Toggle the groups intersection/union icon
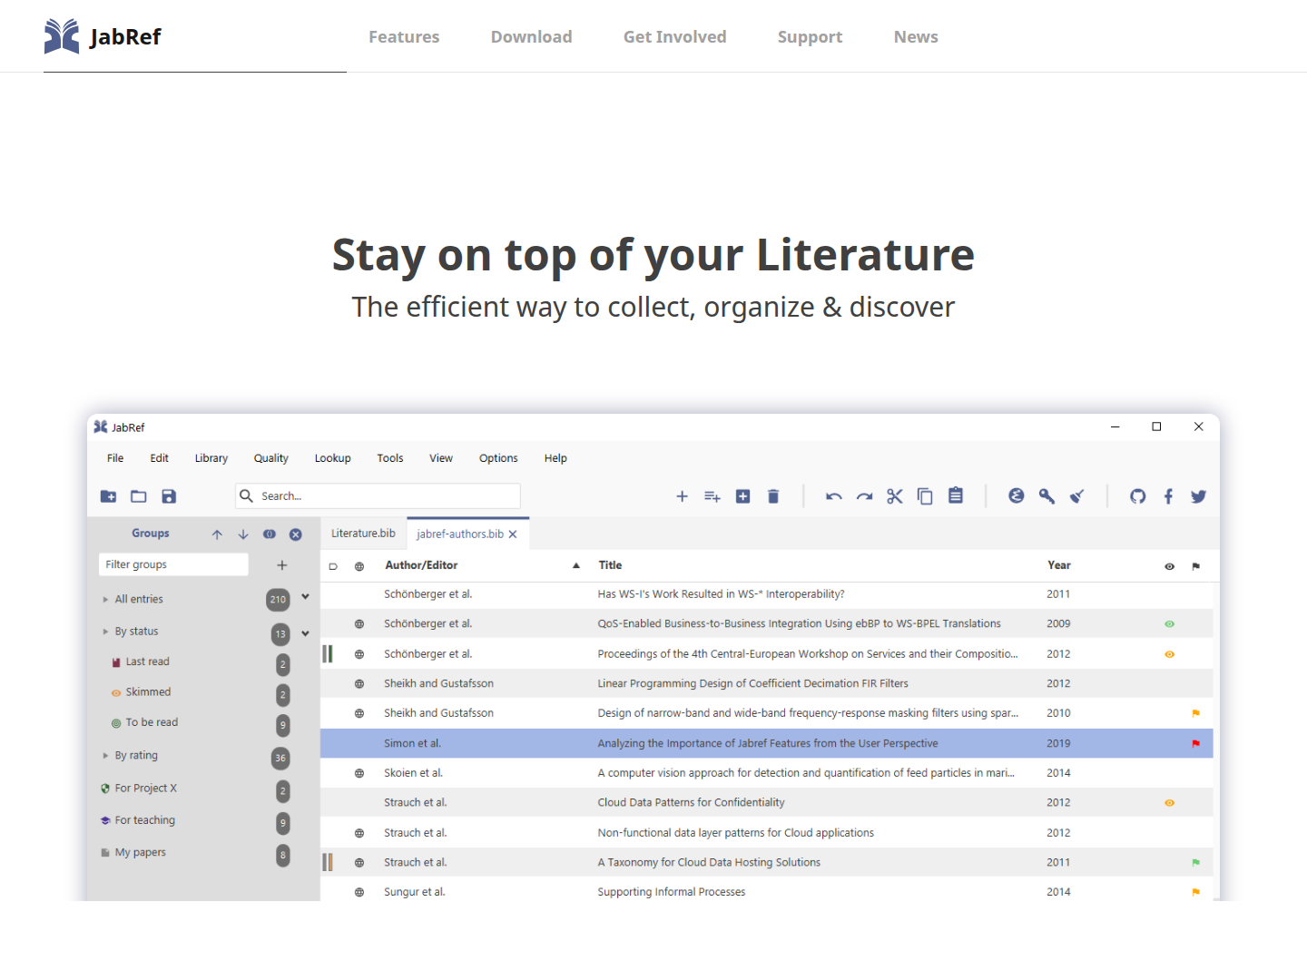 tap(270, 534)
